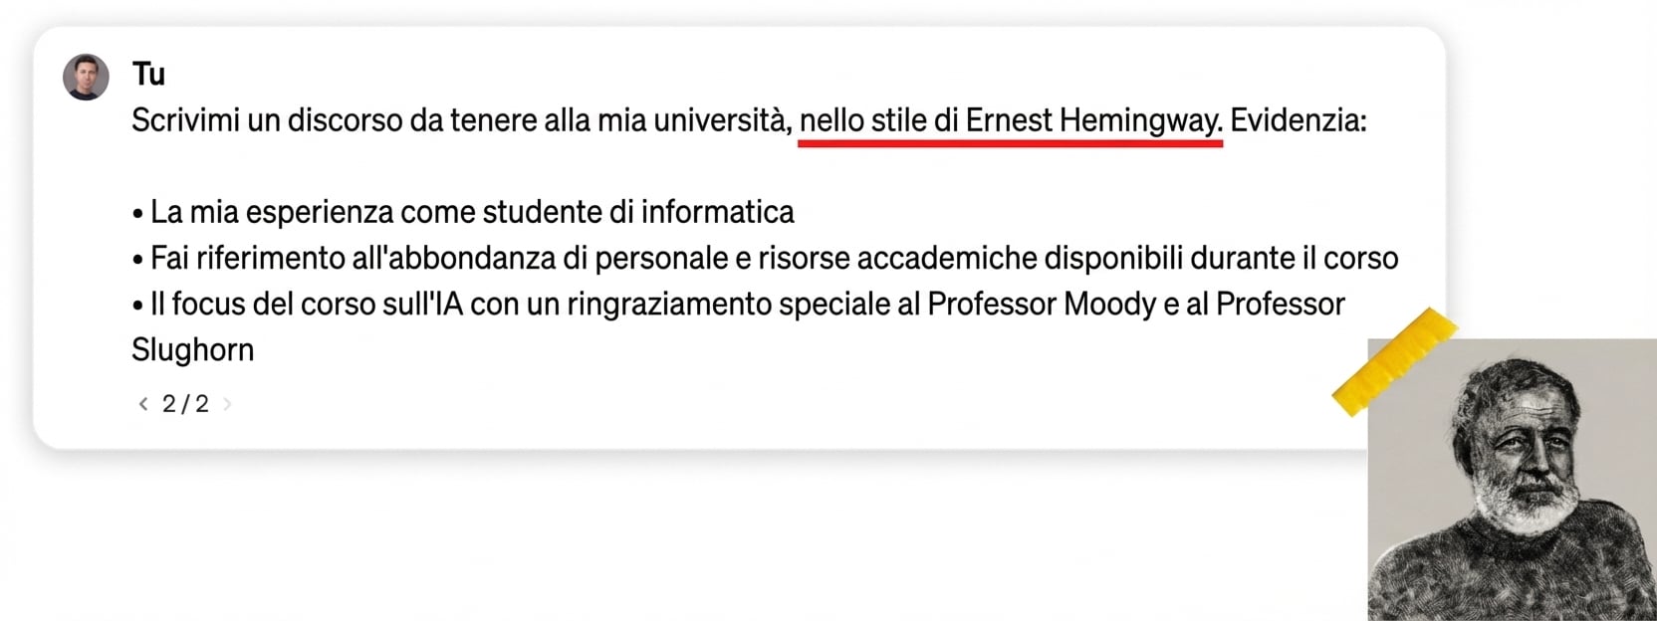
Task: Click the word "Evidenzia:"
Action: [1298, 120]
